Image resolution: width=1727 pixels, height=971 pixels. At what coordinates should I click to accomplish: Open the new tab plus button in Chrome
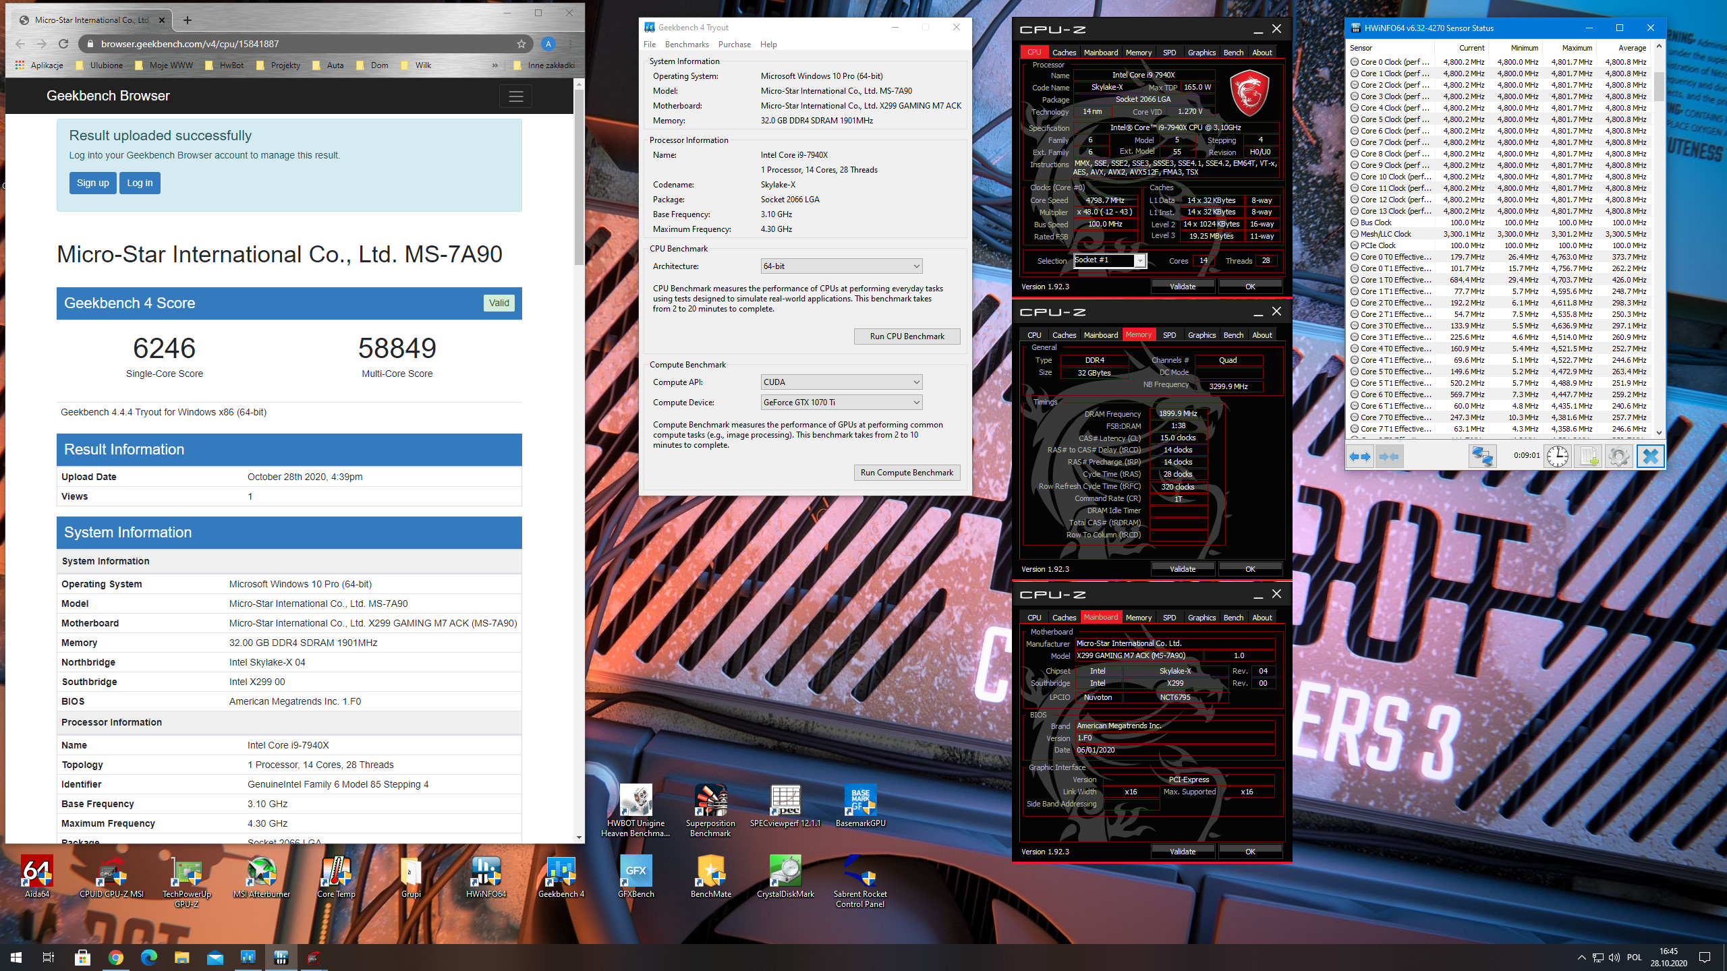(x=188, y=20)
